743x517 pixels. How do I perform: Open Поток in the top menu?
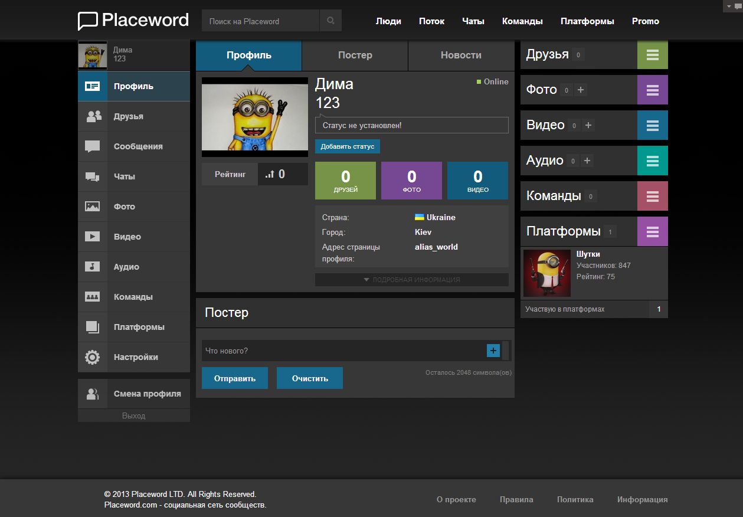point(432,21)
